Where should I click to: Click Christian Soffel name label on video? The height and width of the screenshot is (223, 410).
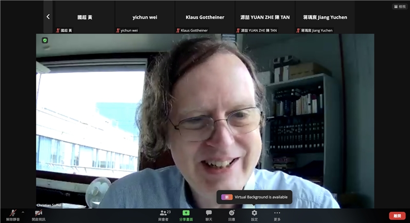49,205
